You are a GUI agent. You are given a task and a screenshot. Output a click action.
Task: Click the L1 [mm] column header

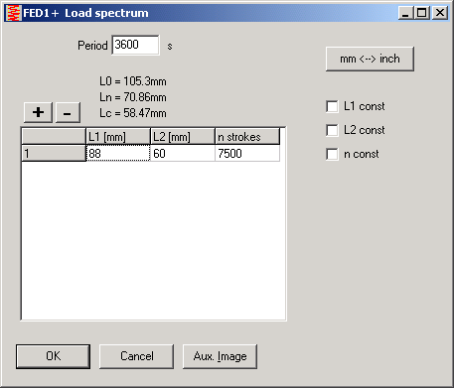tap(118, 137)
